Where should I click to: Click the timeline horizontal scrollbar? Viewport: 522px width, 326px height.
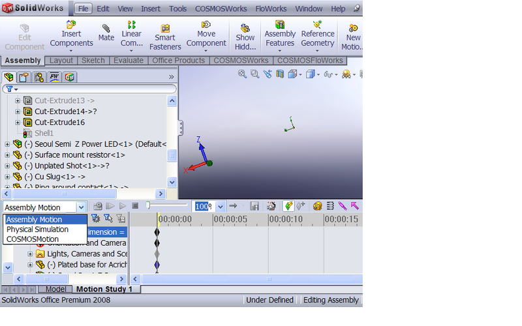[269, 279]
